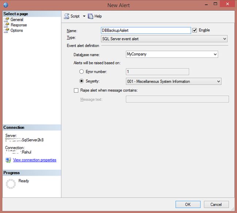Minimize the New Alert window

pyautogui.click(x=206, y=4)
